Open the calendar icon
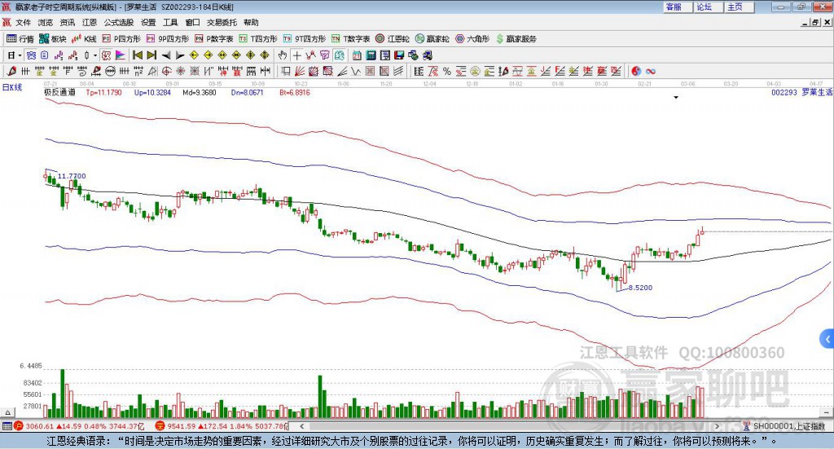834x449 pixels. (x=357, y=55)
